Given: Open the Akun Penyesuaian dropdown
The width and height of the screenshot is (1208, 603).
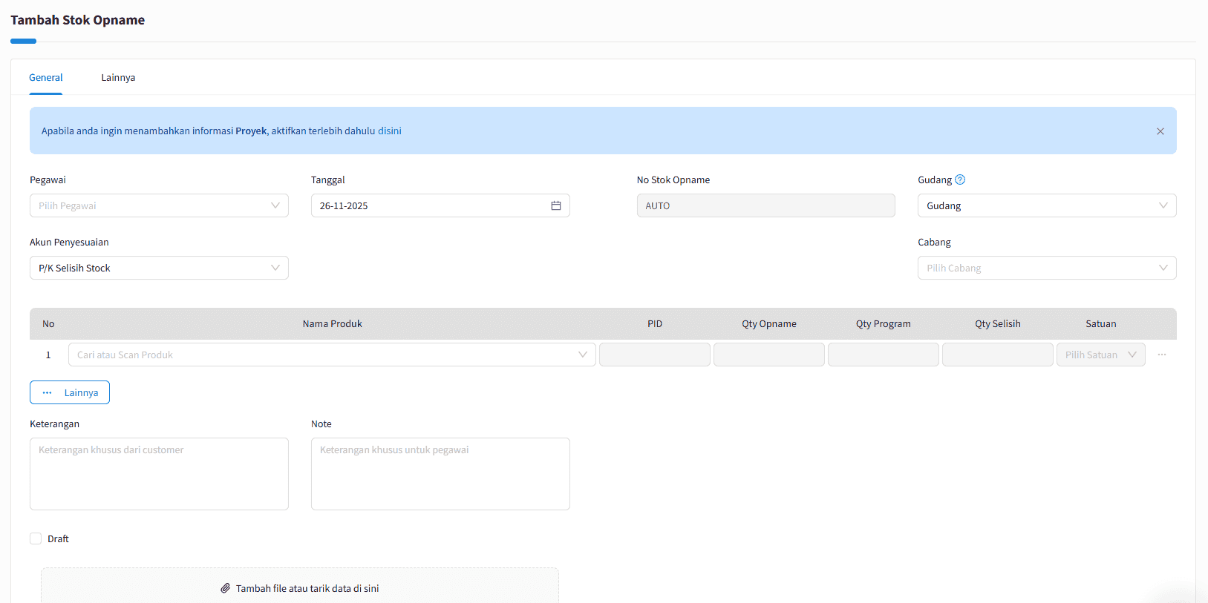Looking at the screenshot, I should pos(159,268).
